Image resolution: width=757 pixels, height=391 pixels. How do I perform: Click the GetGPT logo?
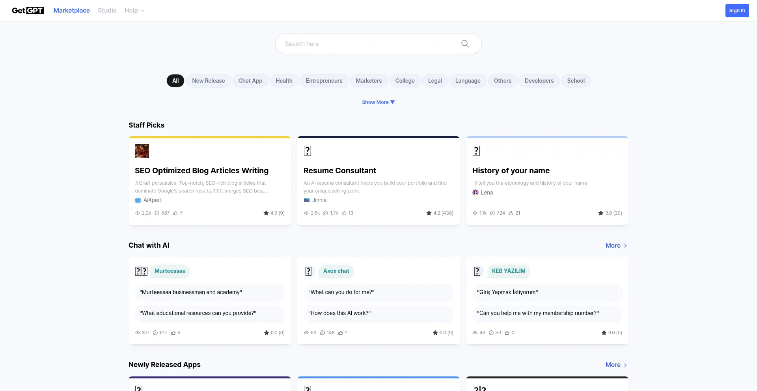pyautogui.click(x=28, y=11)
